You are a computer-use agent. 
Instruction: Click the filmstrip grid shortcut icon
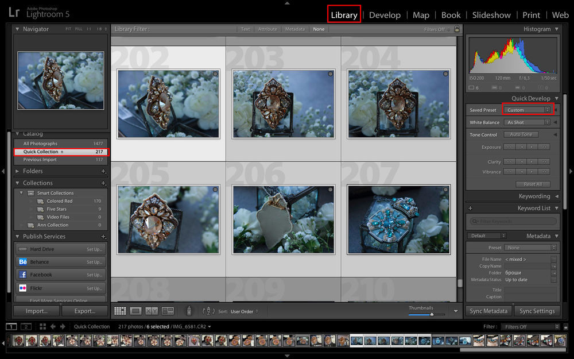(x=43, y=326)
